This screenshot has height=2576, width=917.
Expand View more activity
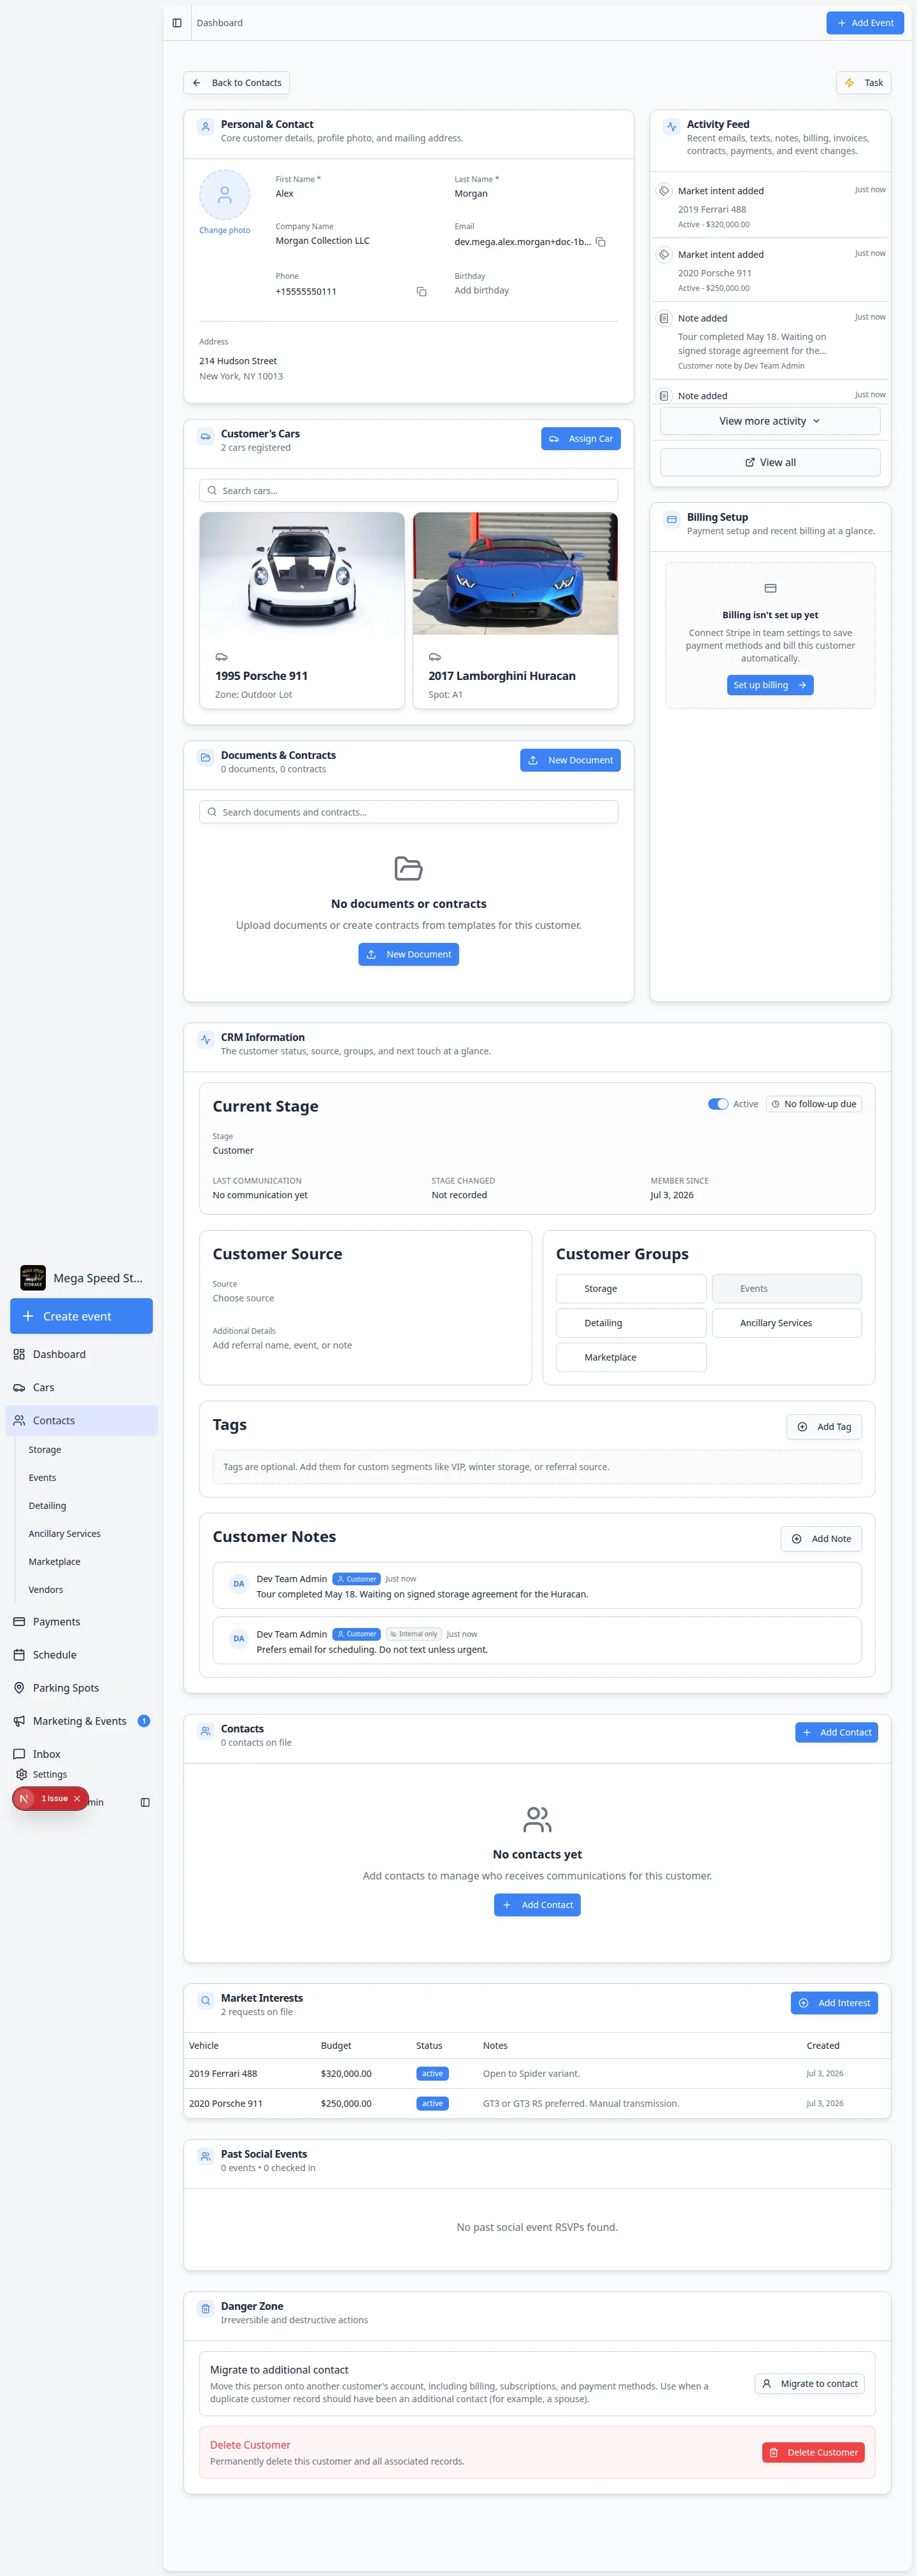tap(770, 421)
